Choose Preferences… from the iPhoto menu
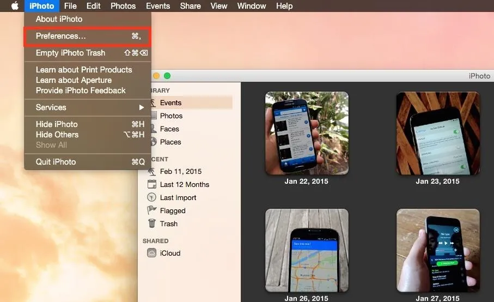The height and width of the screenshot is (302, 494). coord(88,37)
